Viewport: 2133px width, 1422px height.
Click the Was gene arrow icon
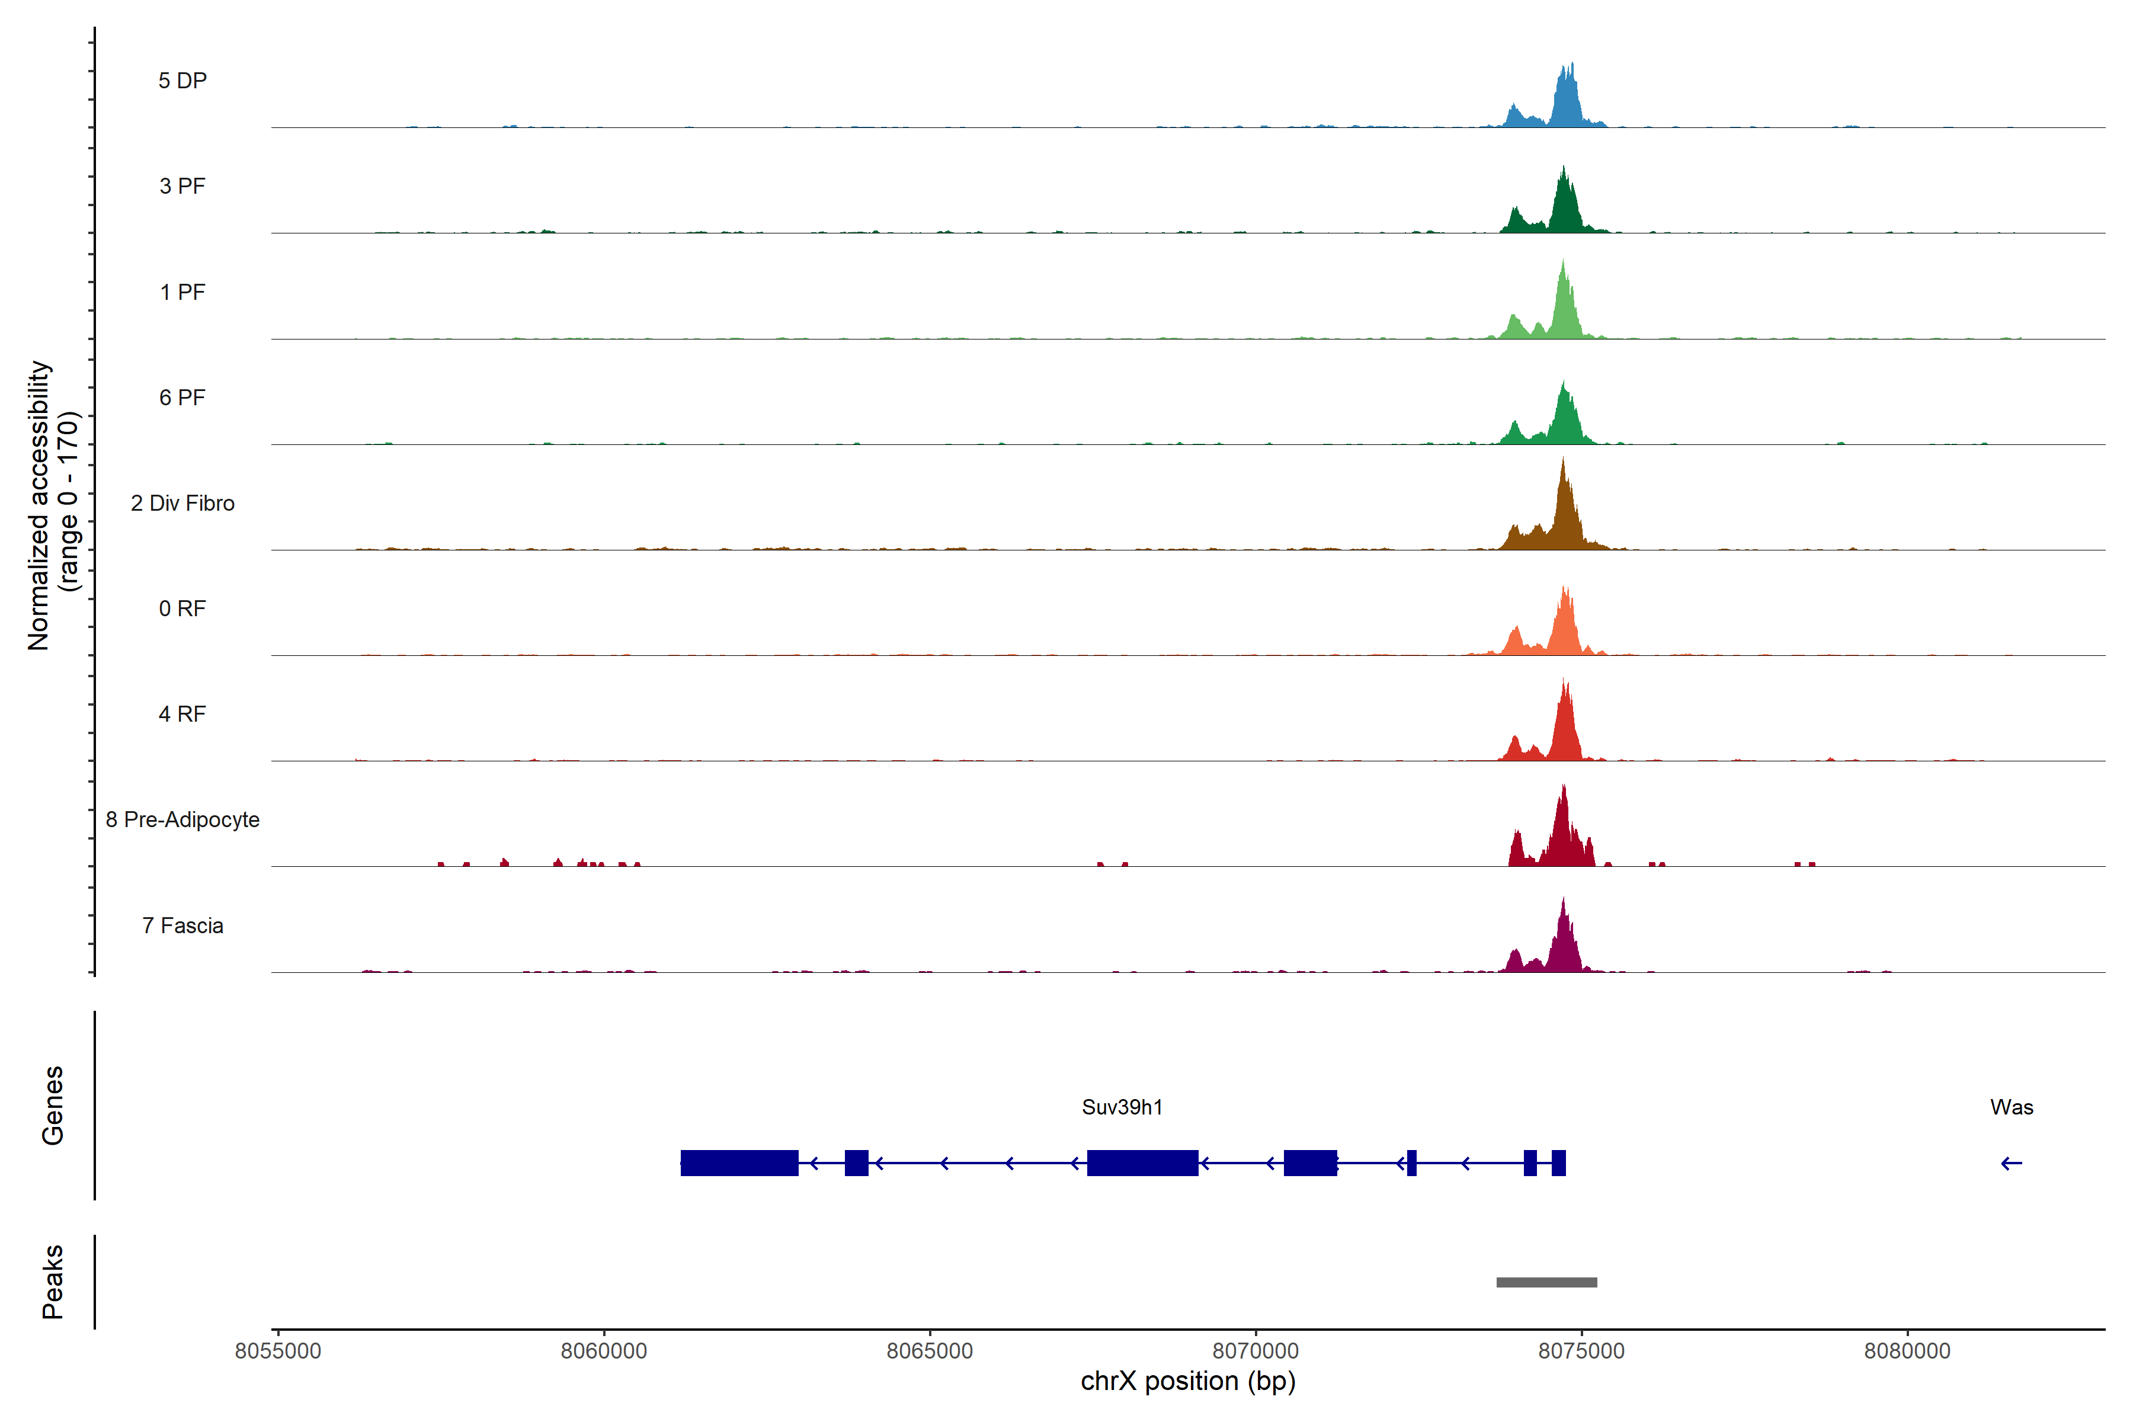coord(2012,1164)
